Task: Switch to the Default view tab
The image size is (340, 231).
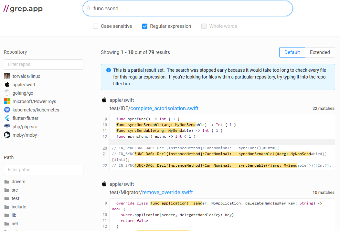Action: point(292,52)
